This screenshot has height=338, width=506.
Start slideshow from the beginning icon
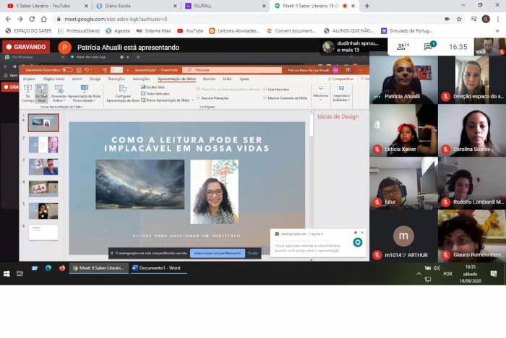coord(28,92)
